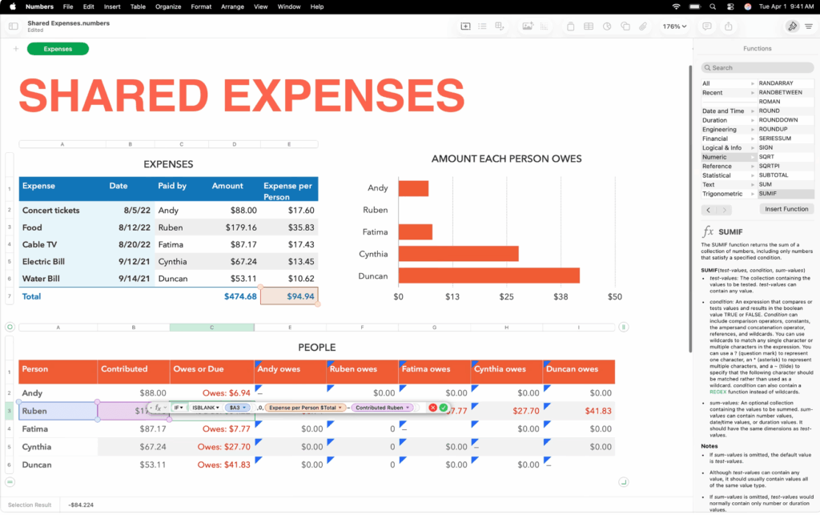Toggle the Format inspector with the paintbrush icon

coord(790,26)
